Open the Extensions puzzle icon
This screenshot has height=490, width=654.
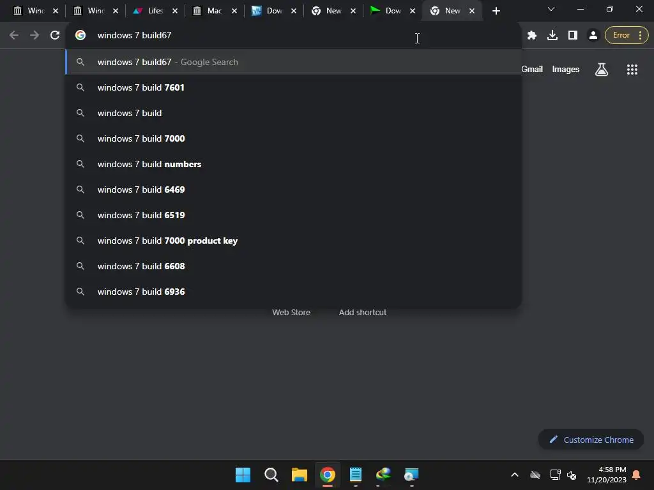pos(532,36)
